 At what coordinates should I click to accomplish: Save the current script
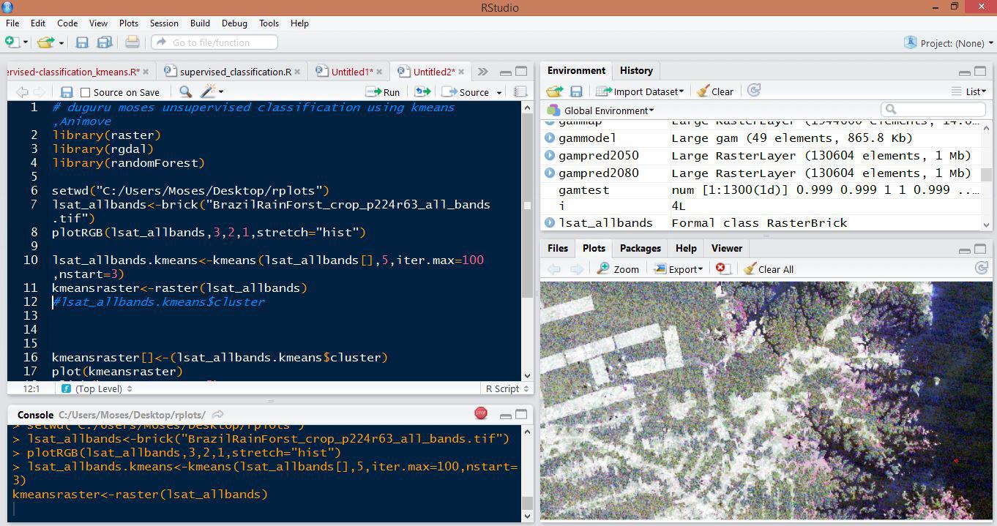click(67, 91)
